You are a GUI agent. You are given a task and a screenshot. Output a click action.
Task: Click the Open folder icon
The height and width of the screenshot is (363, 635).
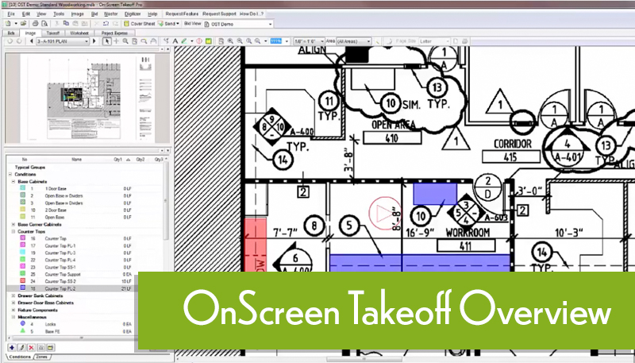(24, 24)
